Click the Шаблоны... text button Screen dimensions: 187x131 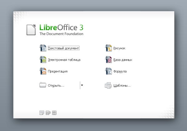[x=122, y=86]
